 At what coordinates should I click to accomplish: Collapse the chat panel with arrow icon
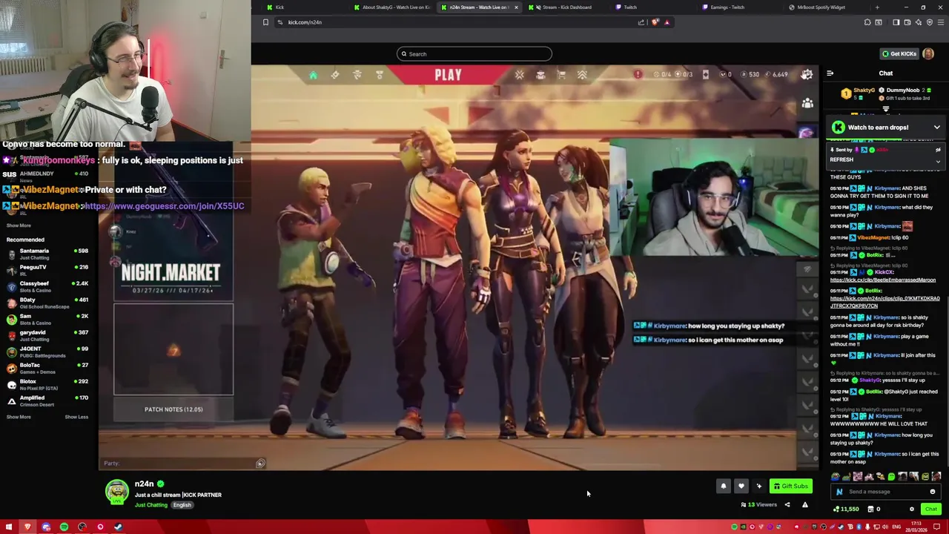click(x=830, y=73)
